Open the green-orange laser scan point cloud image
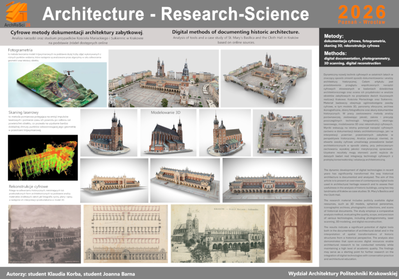 [43, 158]
